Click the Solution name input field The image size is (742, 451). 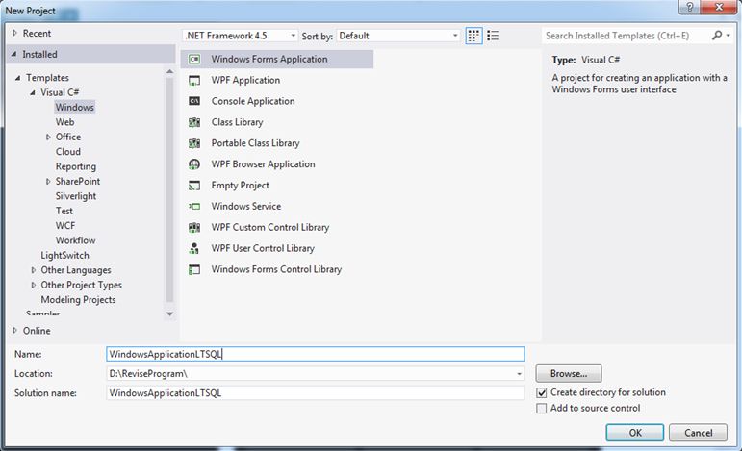(x=315, y=393)
